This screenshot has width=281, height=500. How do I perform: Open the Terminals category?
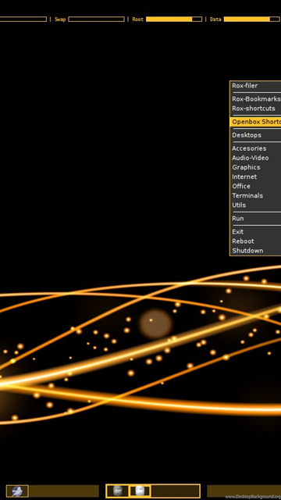(255, 196)
